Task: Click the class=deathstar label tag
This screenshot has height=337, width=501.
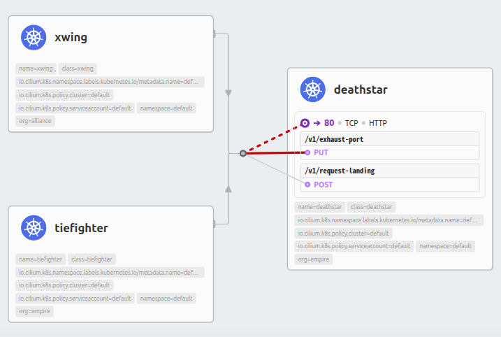Action: pyautogui.click(x=371, y=207)
